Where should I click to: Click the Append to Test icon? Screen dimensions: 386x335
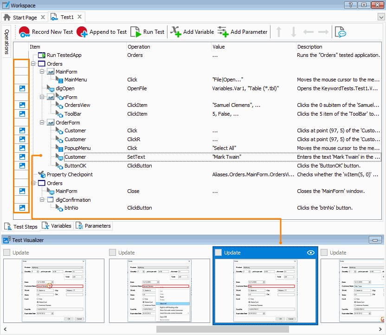click(82, 32)
